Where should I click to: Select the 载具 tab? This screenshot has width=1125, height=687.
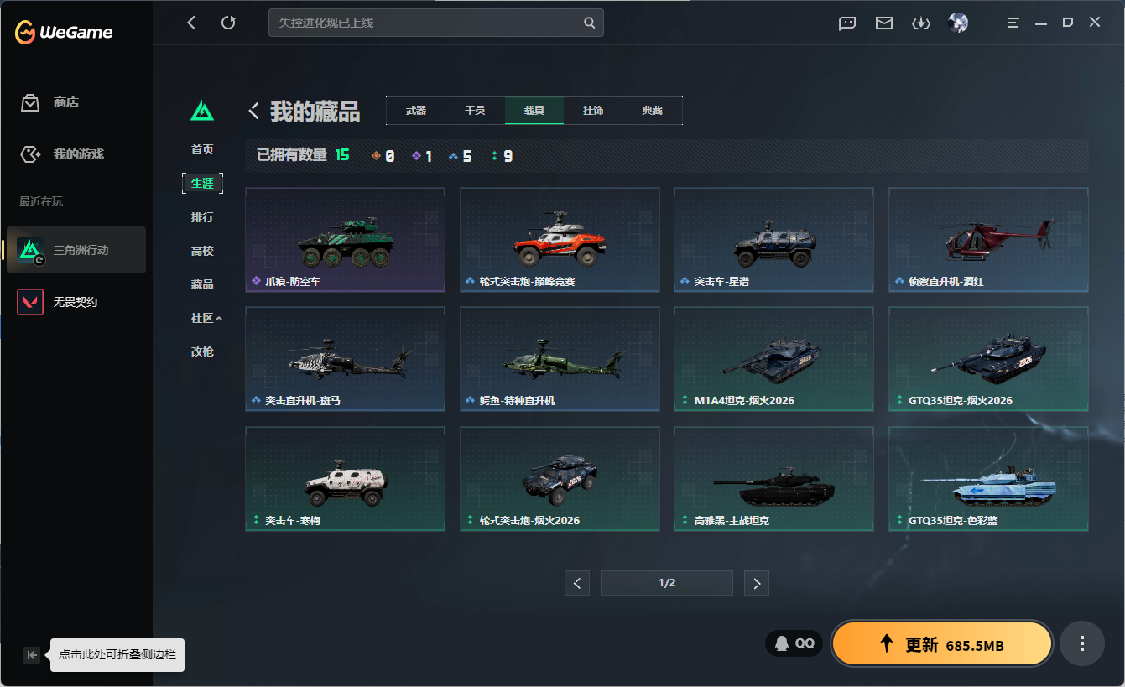[x=534, y=111]
